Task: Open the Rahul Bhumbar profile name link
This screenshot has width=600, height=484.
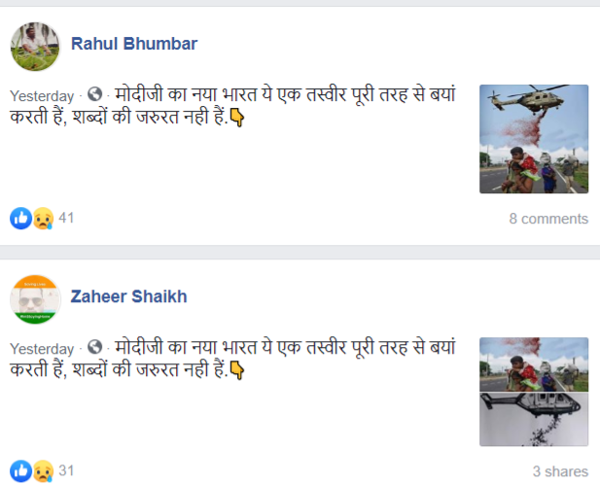Action: pos(134,44)
